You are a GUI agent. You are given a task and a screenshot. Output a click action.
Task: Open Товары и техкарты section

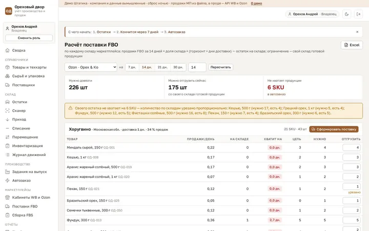click(x=29, y=67)
